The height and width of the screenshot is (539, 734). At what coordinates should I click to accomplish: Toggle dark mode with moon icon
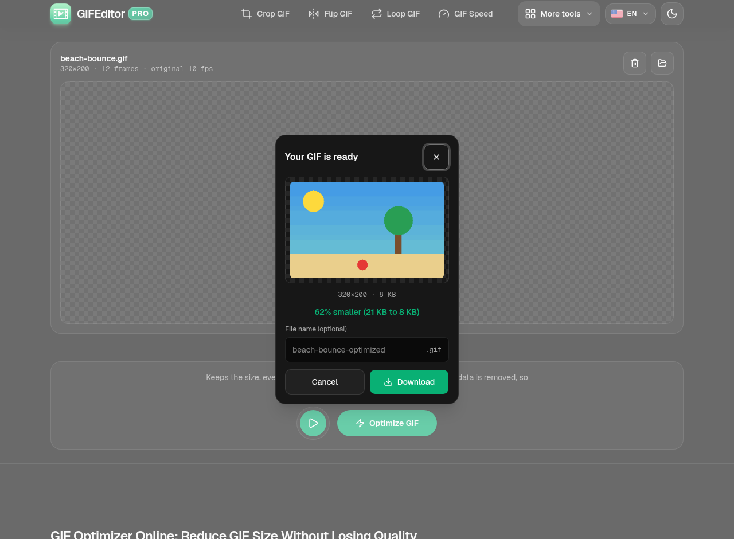click(672, 14)
